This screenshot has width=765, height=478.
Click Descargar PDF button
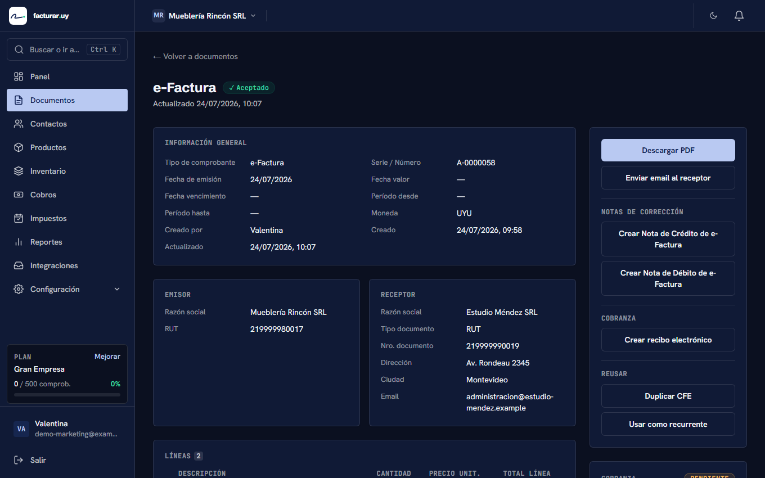[668, 150]
